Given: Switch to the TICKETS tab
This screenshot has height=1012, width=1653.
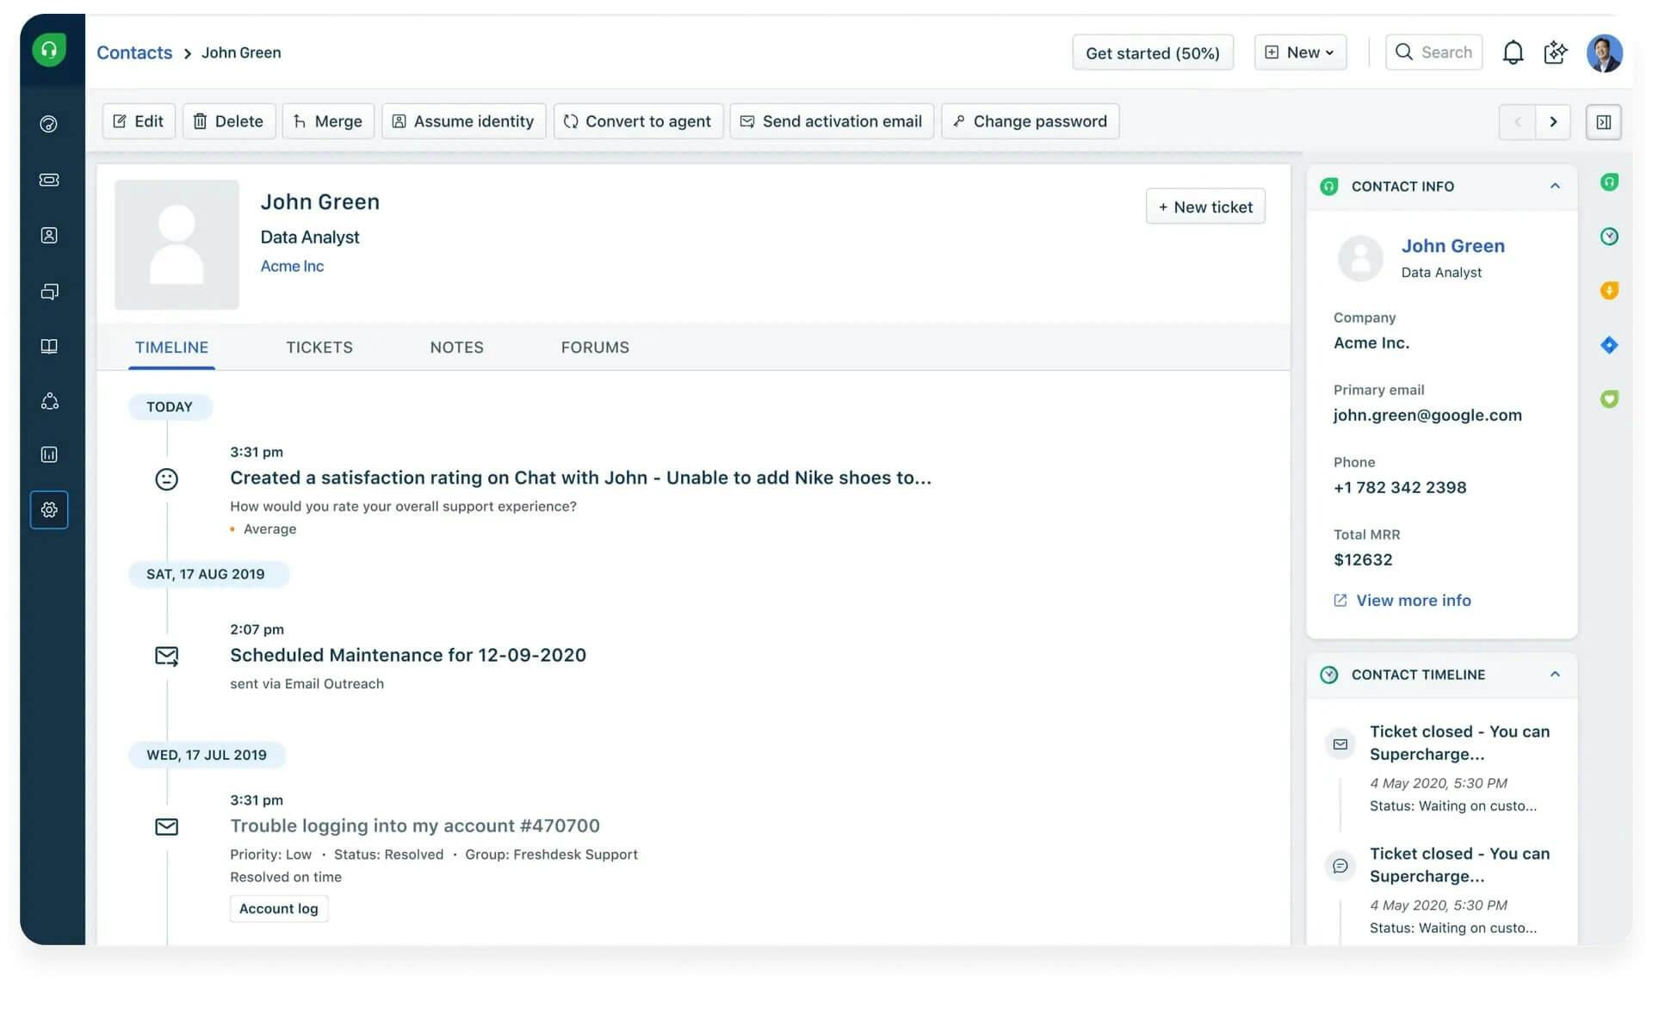Looking at the screenshot, I should pos(319,347).
